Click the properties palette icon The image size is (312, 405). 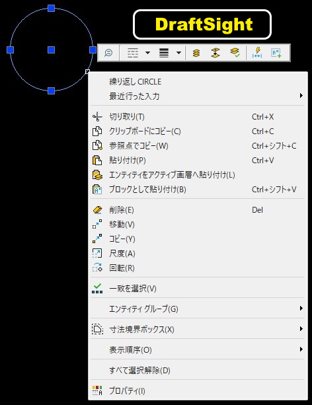[97, 390]
